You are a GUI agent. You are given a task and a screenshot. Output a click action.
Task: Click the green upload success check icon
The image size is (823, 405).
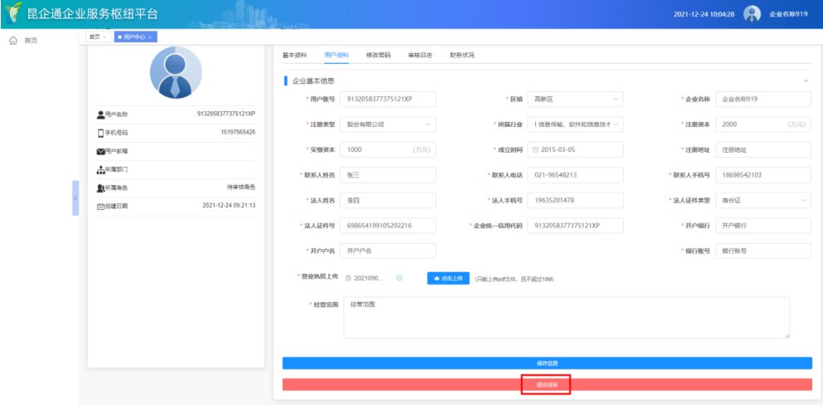399,278
